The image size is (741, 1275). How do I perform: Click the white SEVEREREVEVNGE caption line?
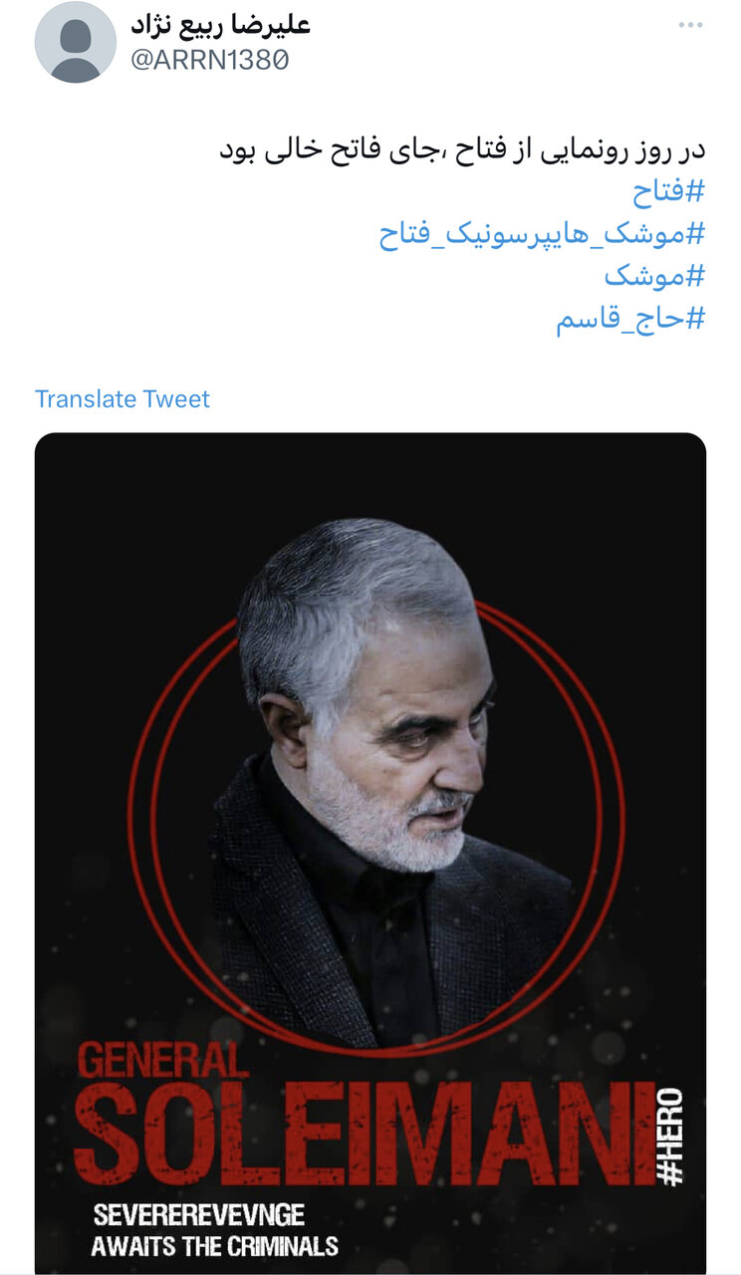[198, 1215]
